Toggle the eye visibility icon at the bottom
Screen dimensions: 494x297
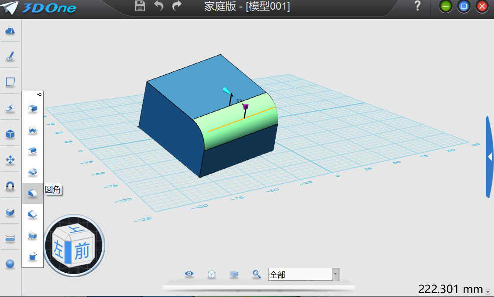pos(189,274)
